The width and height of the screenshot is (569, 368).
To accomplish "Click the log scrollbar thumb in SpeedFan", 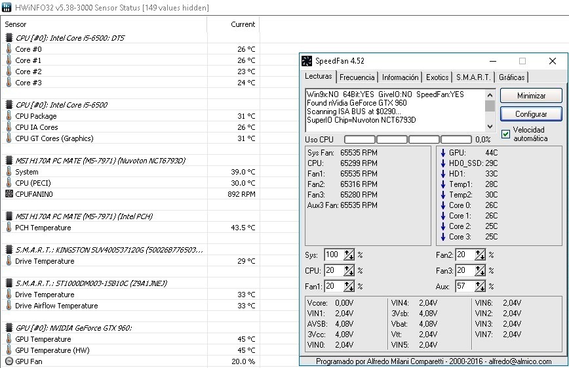I will pyautogui.click(x=490, y=106).
